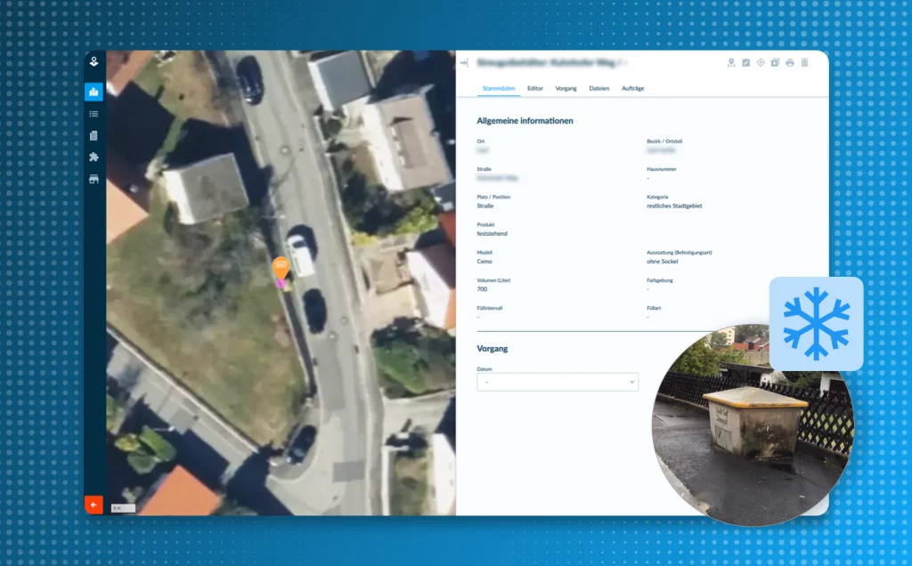Click the orange back arrow button

(94, 505)
